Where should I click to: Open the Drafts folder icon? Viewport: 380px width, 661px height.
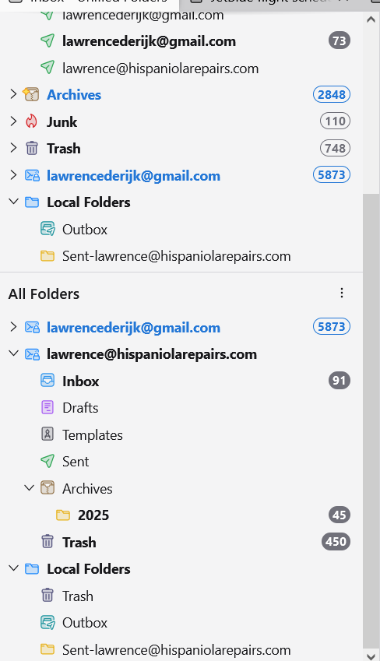47,407
